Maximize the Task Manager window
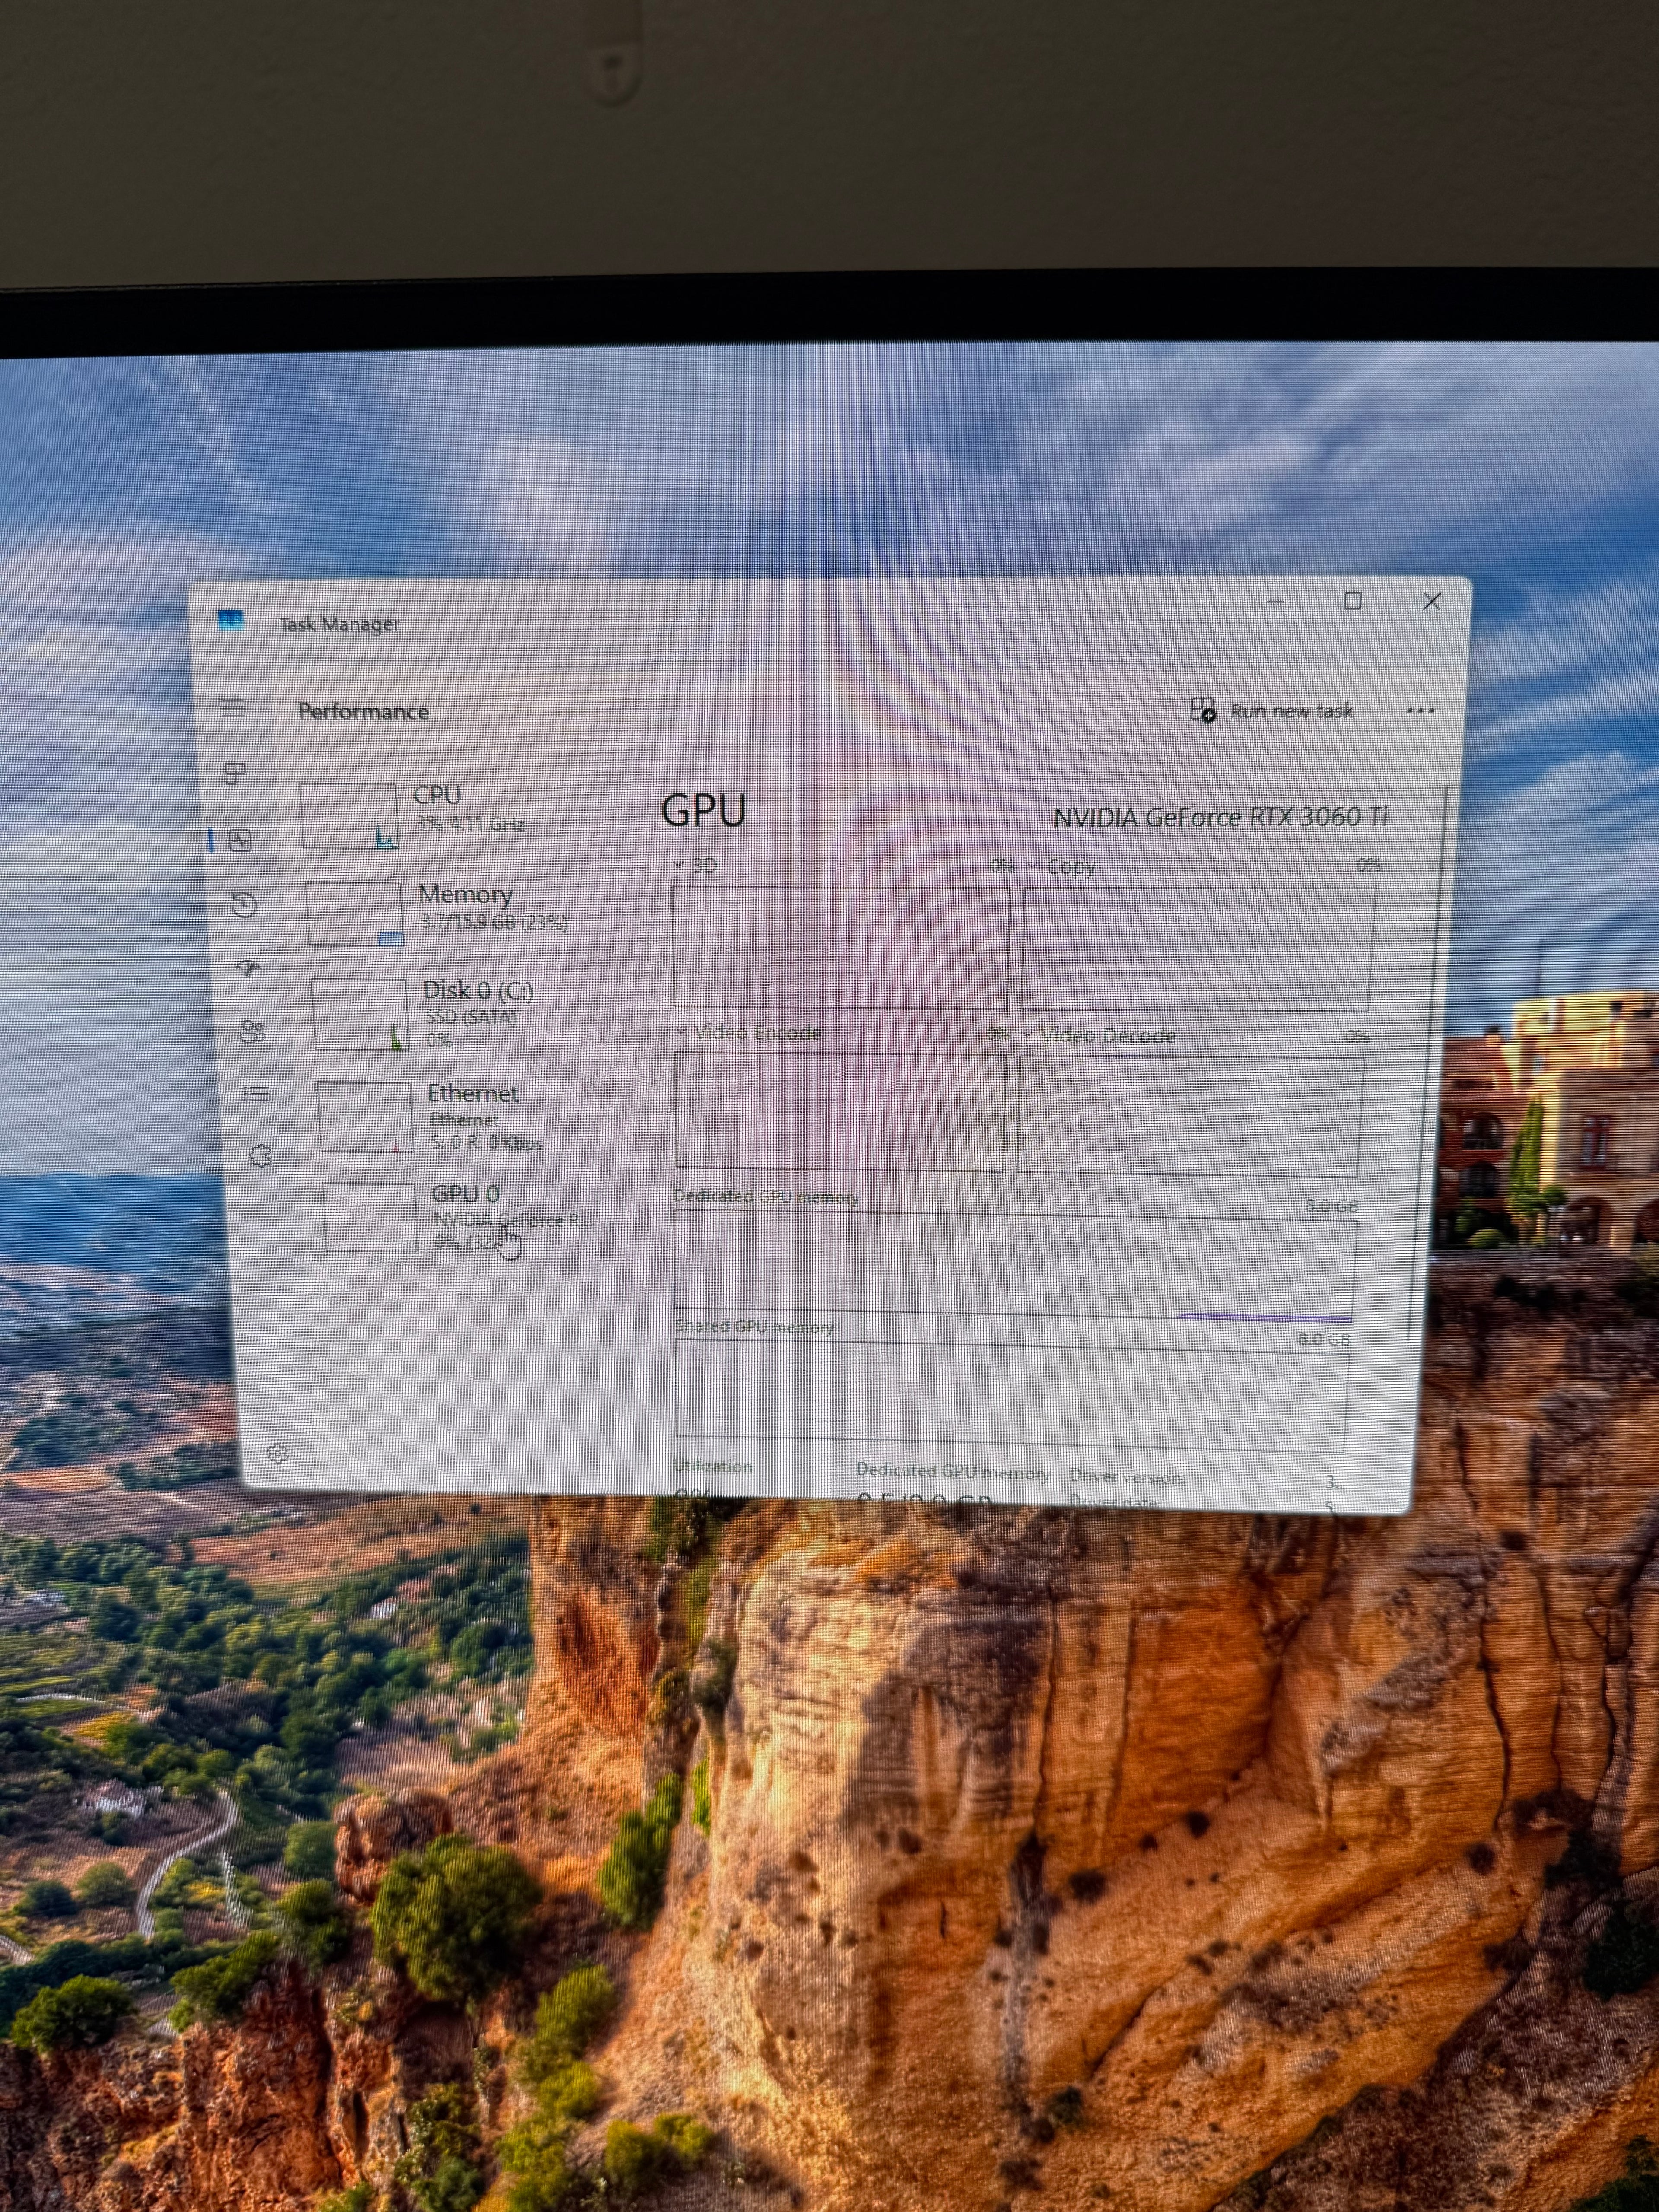This screenshot has height=2212, width=1659. click(x=1353, y=601)
